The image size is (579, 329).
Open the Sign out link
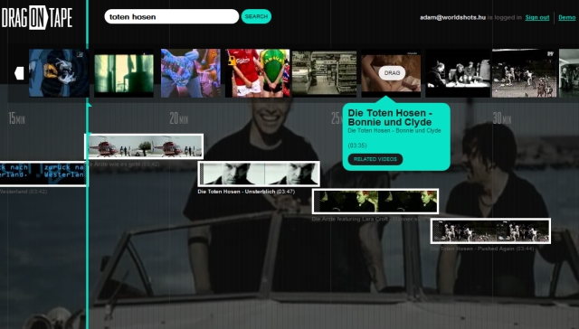[x=537, y=17]
